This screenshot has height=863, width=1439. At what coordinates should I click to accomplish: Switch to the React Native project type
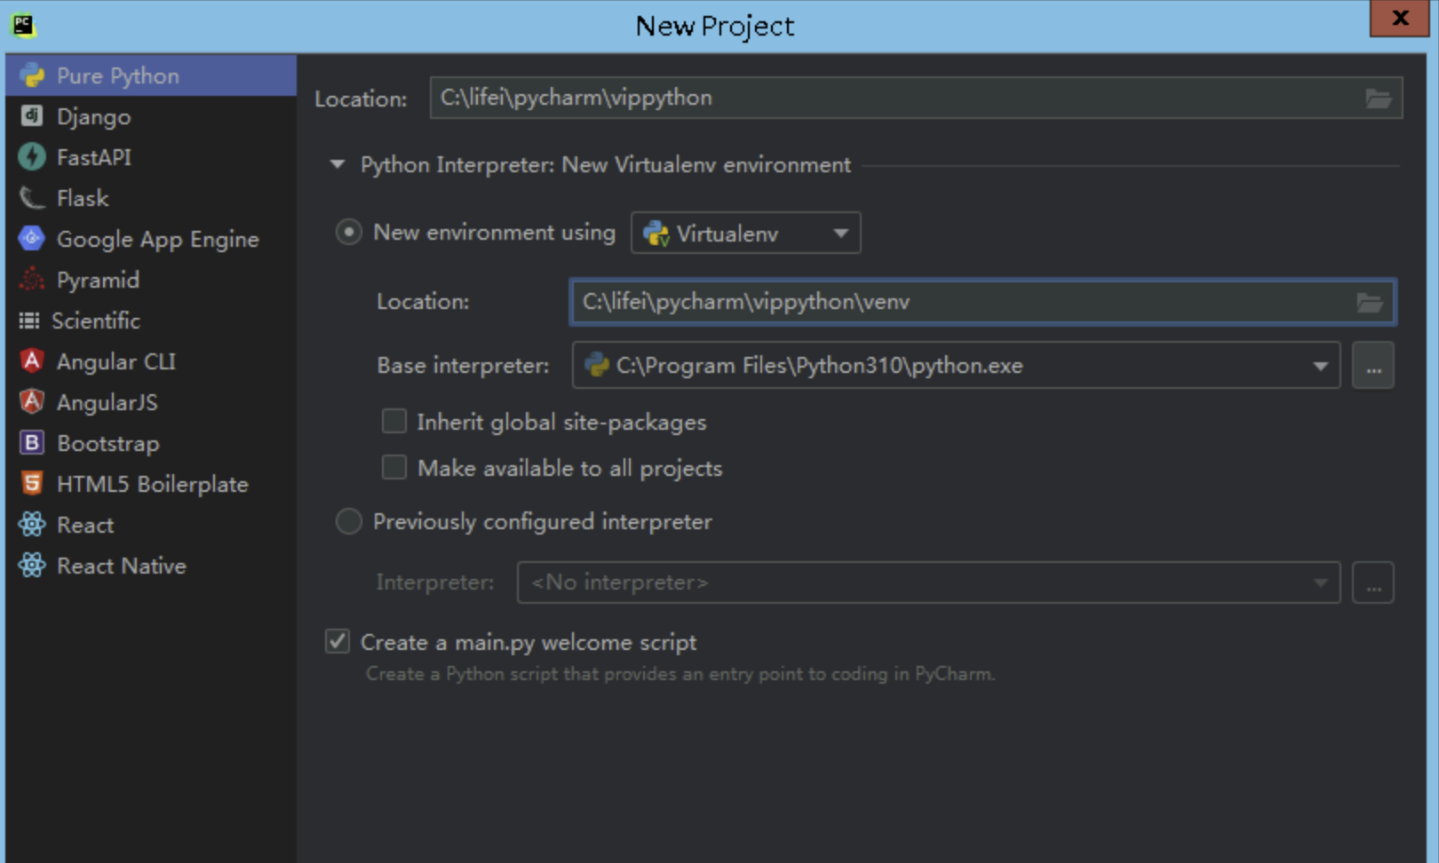point(121,566)
